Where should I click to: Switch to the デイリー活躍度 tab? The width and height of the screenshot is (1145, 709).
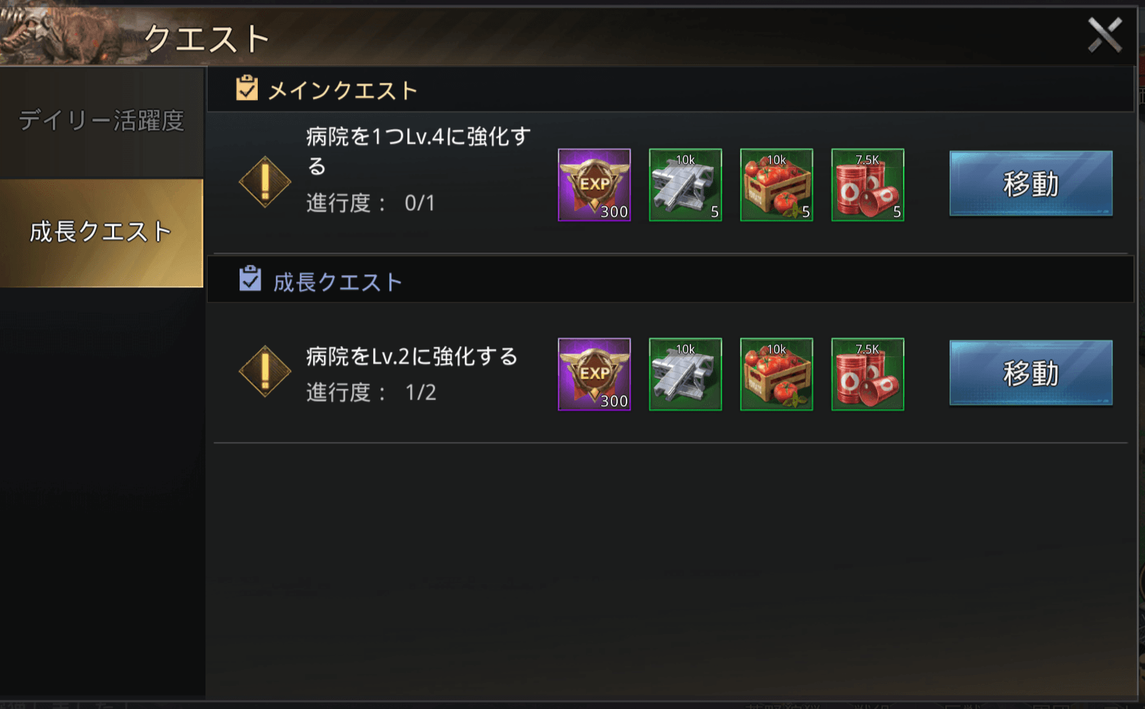click(x=102, y=121)
